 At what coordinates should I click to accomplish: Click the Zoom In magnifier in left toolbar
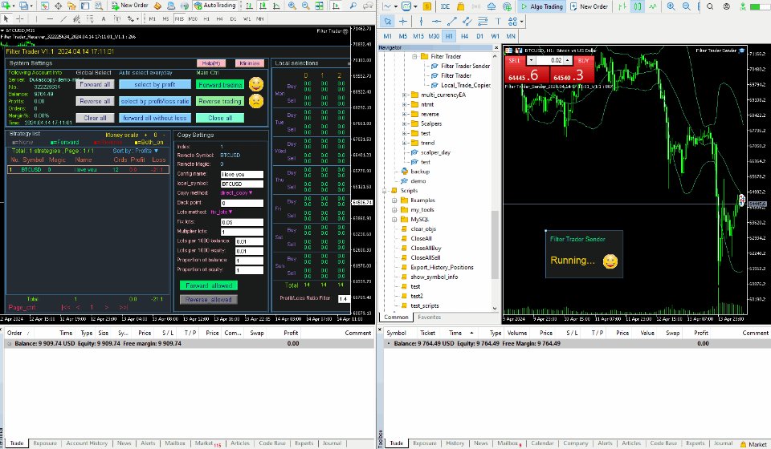292,6
